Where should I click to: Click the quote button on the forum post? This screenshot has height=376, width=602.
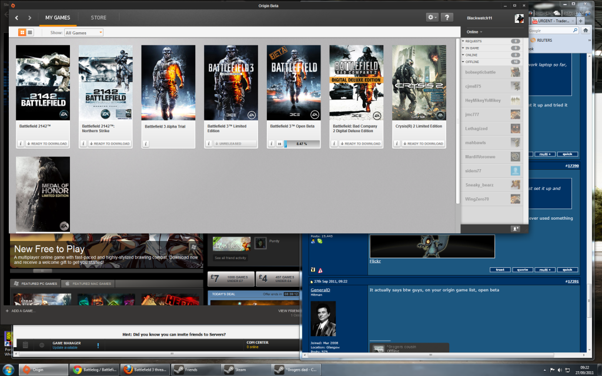(523, 270)
